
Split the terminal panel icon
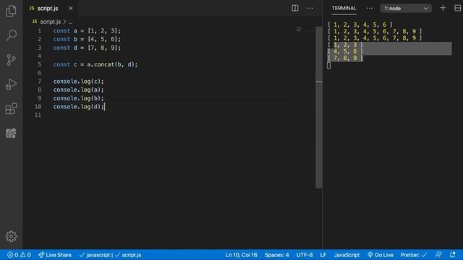[457, 8]
